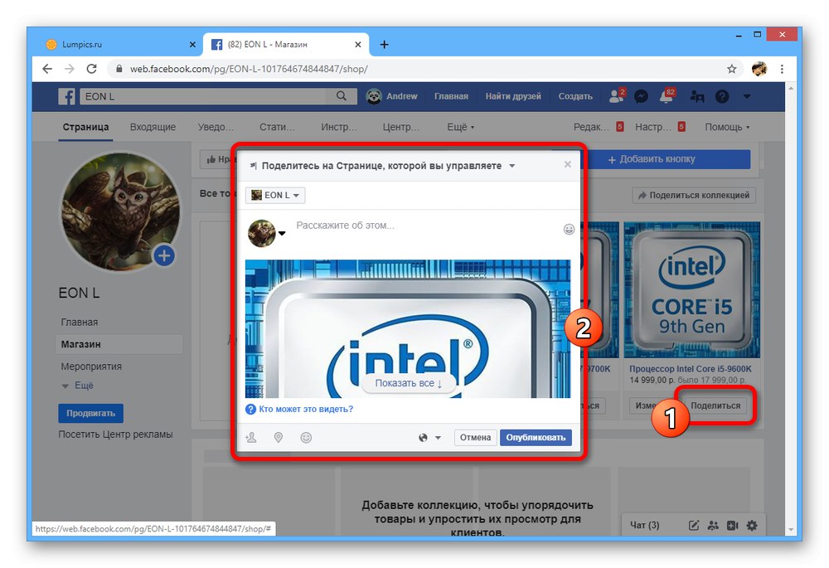Select the Центр... tab
The width and height of the screenshot is (829, 568).
(400, 127)
